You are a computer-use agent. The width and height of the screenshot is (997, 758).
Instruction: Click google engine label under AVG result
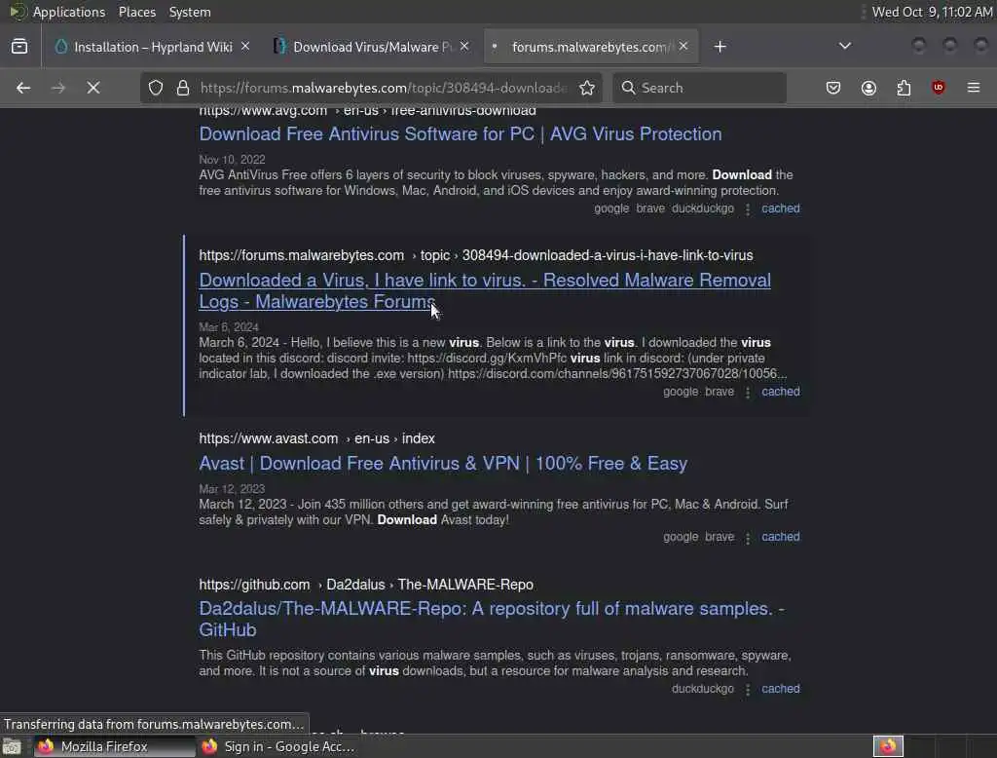[x=611, y=208]
